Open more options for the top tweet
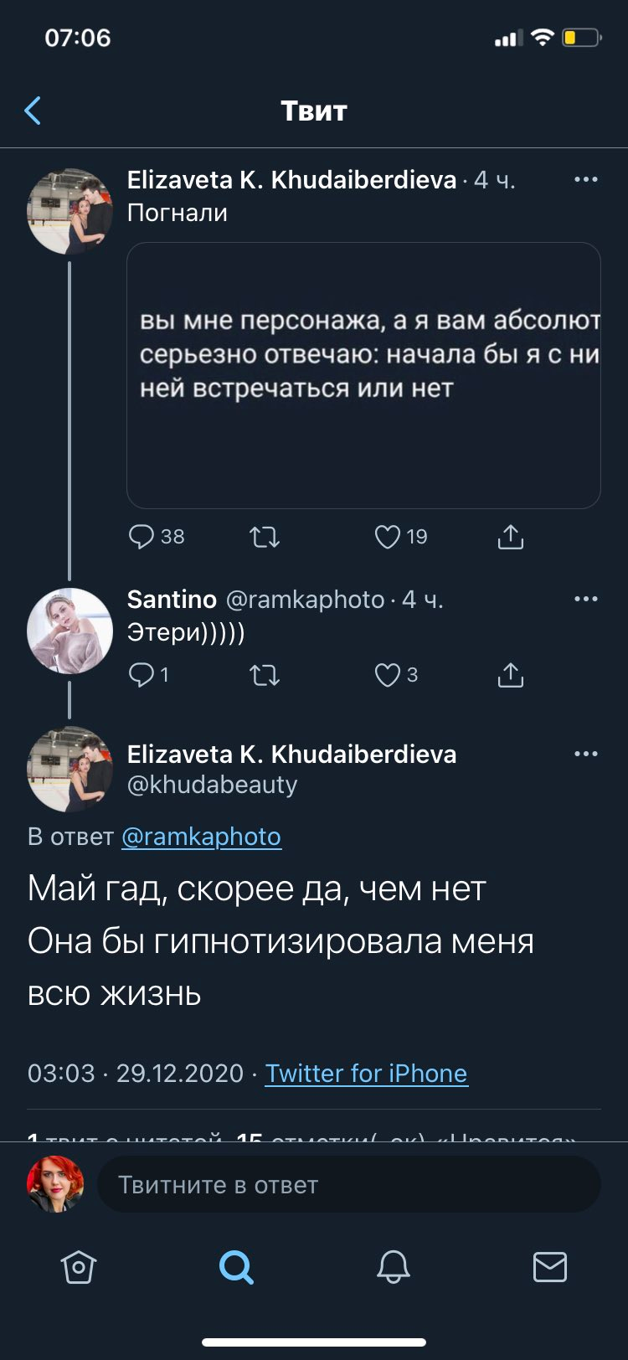628x1360 pixels. (x=585, y=179)
